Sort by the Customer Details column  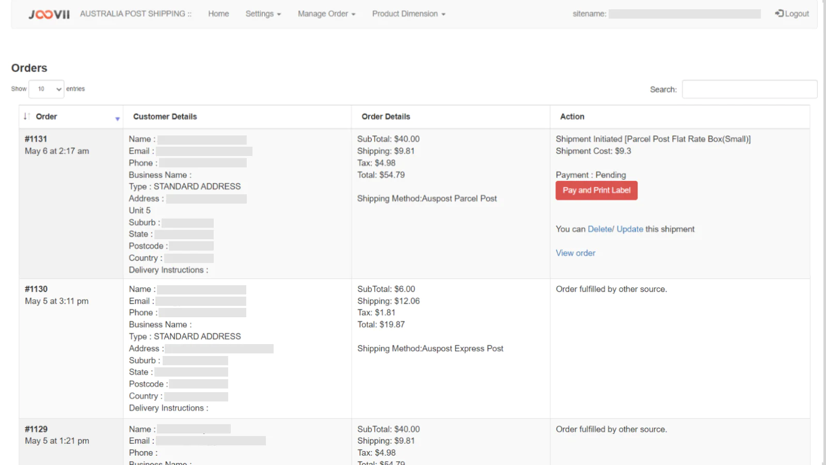165,117
